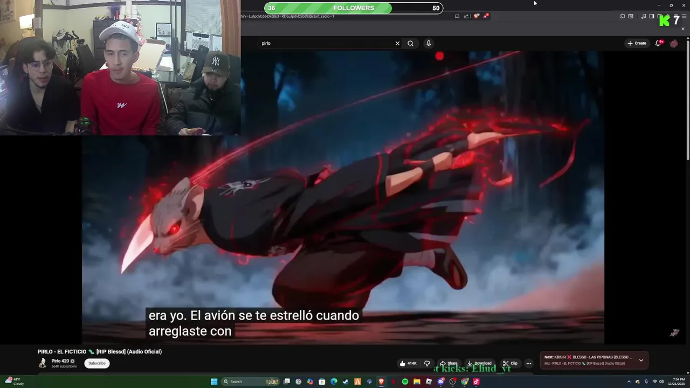
Task: Open Discord from the taskbar
Action: pyautogui.click(x=440, y=382)
